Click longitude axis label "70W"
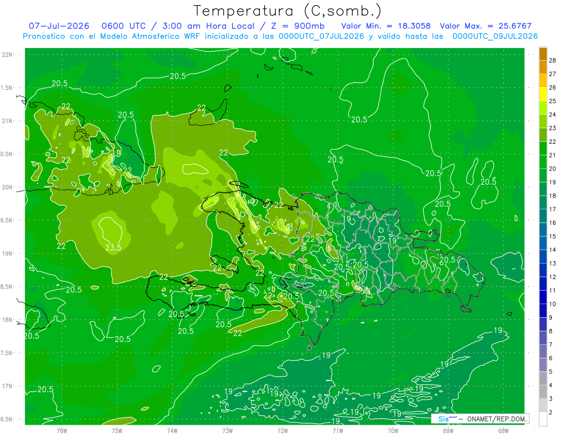This screenshot has width=565, height=437. [x=393, y=430]
